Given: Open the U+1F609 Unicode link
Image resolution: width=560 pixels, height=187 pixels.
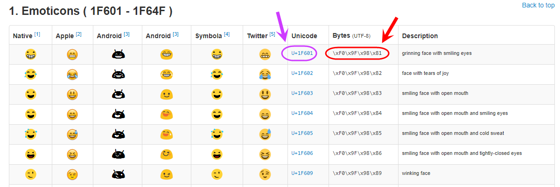Looking at the screenshot, I should click(x=302, y=174).
